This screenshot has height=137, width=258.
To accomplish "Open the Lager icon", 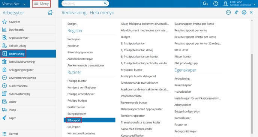I will (4, 118).
